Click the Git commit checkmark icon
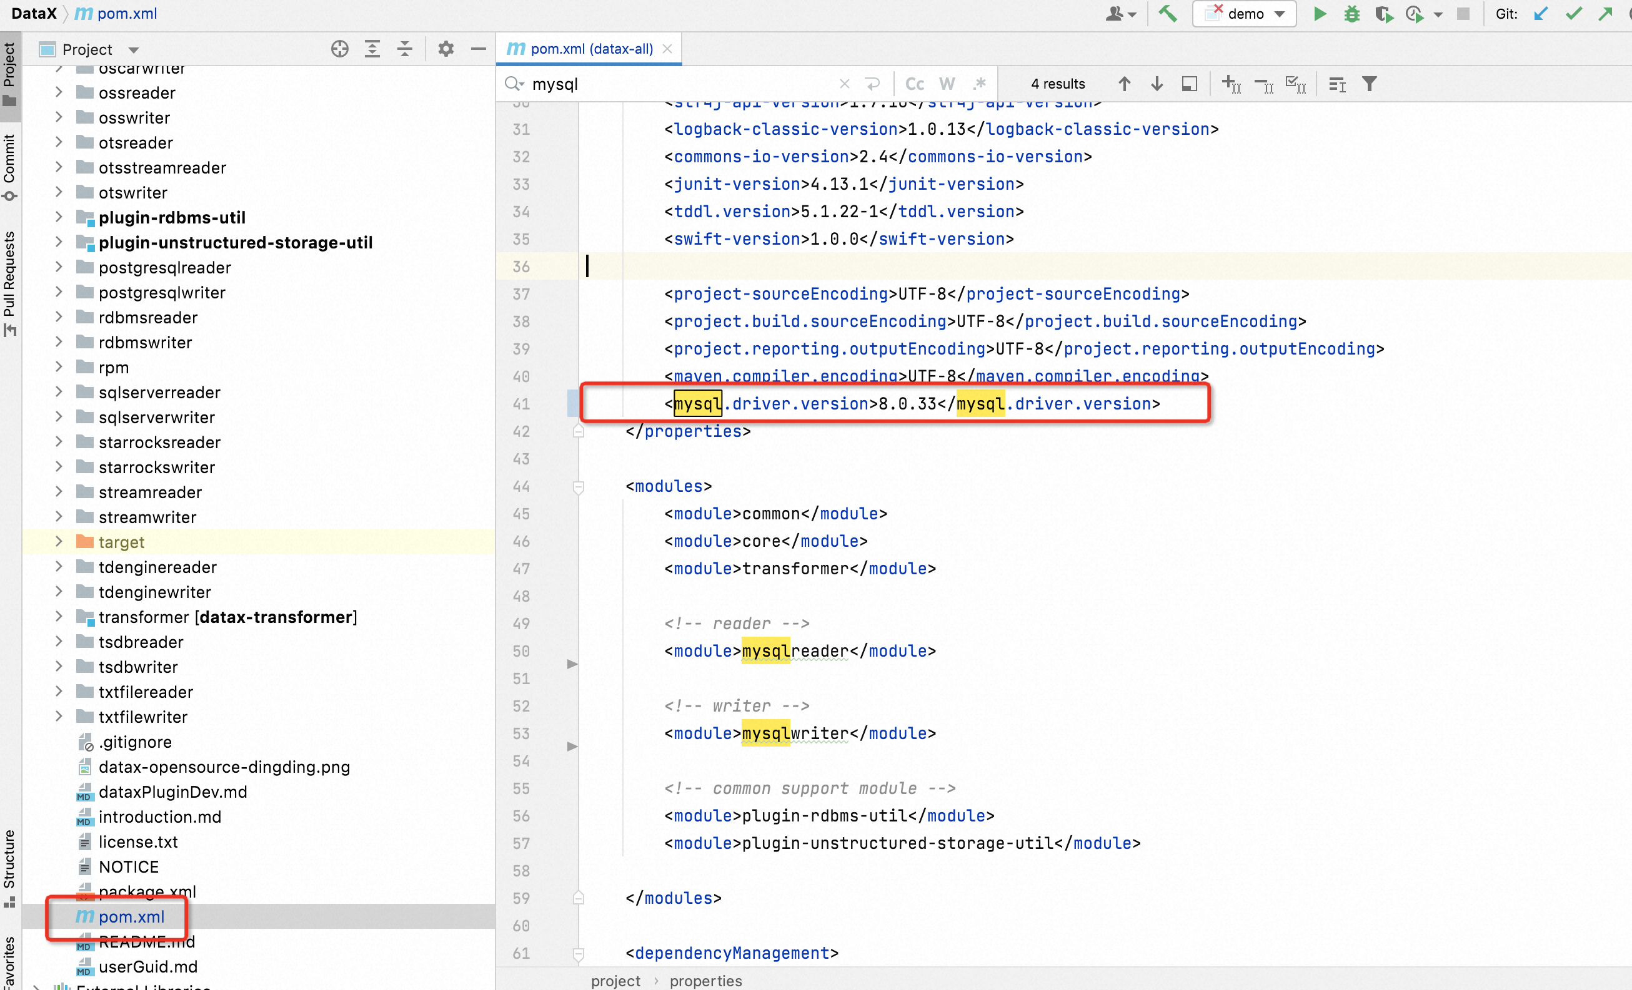Viewport: 1632px width, 990px height. [x=1574, y=14]
